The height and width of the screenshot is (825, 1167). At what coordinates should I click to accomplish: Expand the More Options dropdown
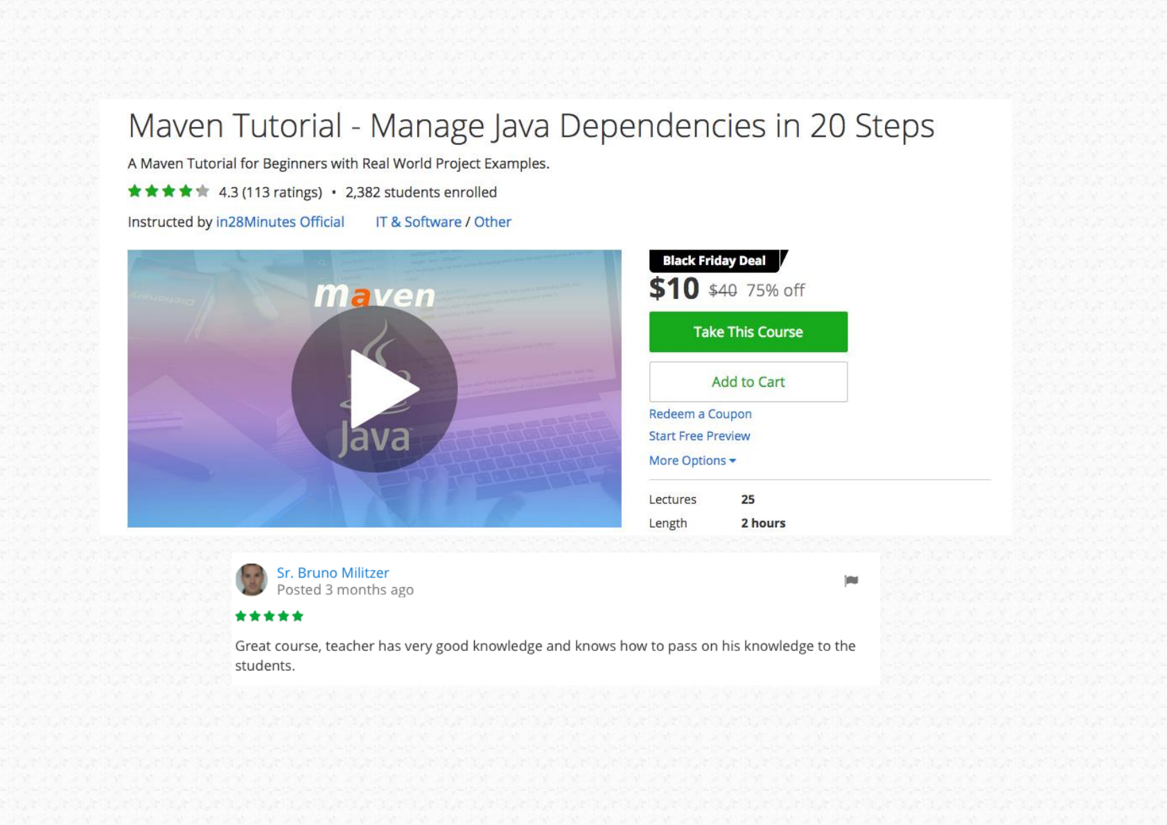(692, 460)
